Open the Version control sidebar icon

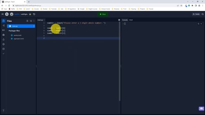tap(4, 26)
